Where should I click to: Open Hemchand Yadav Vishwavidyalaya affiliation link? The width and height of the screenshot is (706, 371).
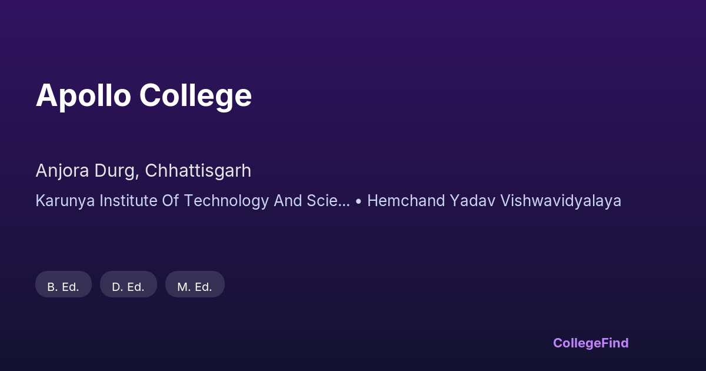[x=494, y=201]
